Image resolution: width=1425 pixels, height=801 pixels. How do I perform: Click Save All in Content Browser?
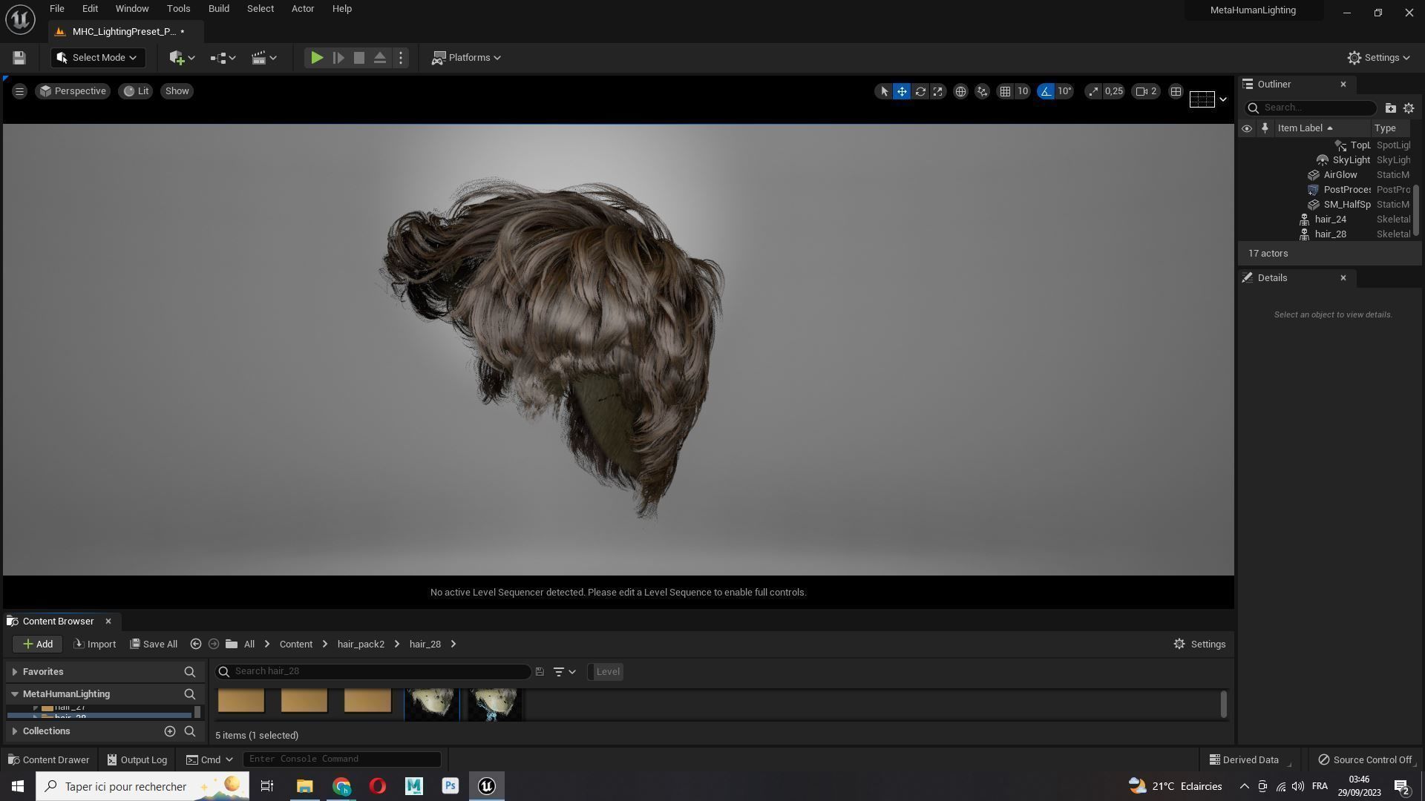(154, 645)
